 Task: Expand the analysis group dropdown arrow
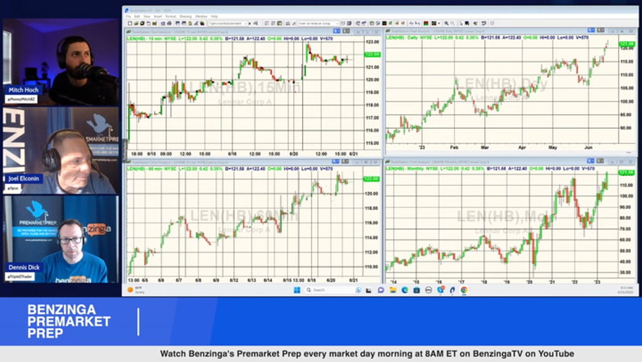point(338,23)
